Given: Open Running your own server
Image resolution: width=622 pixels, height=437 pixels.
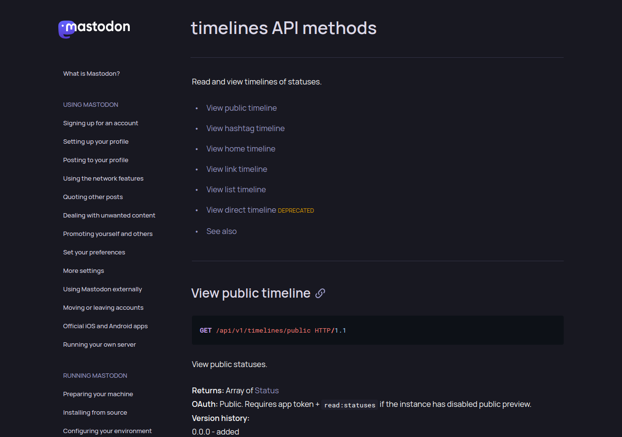Looking at the screenshot, I should click(100, 345).
